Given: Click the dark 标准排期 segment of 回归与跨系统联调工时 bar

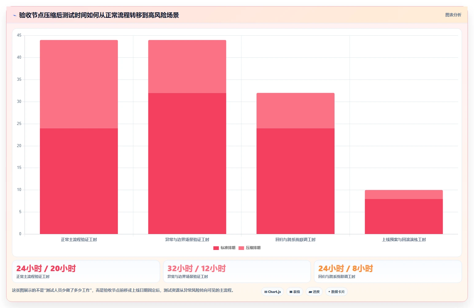Looking at the screenshot, I should click(x=296, y=181).
